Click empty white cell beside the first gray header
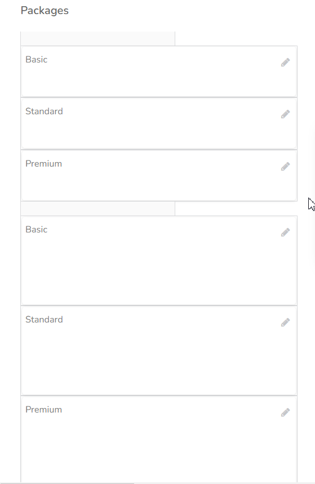315x484 pixels. tap(236, 39)
